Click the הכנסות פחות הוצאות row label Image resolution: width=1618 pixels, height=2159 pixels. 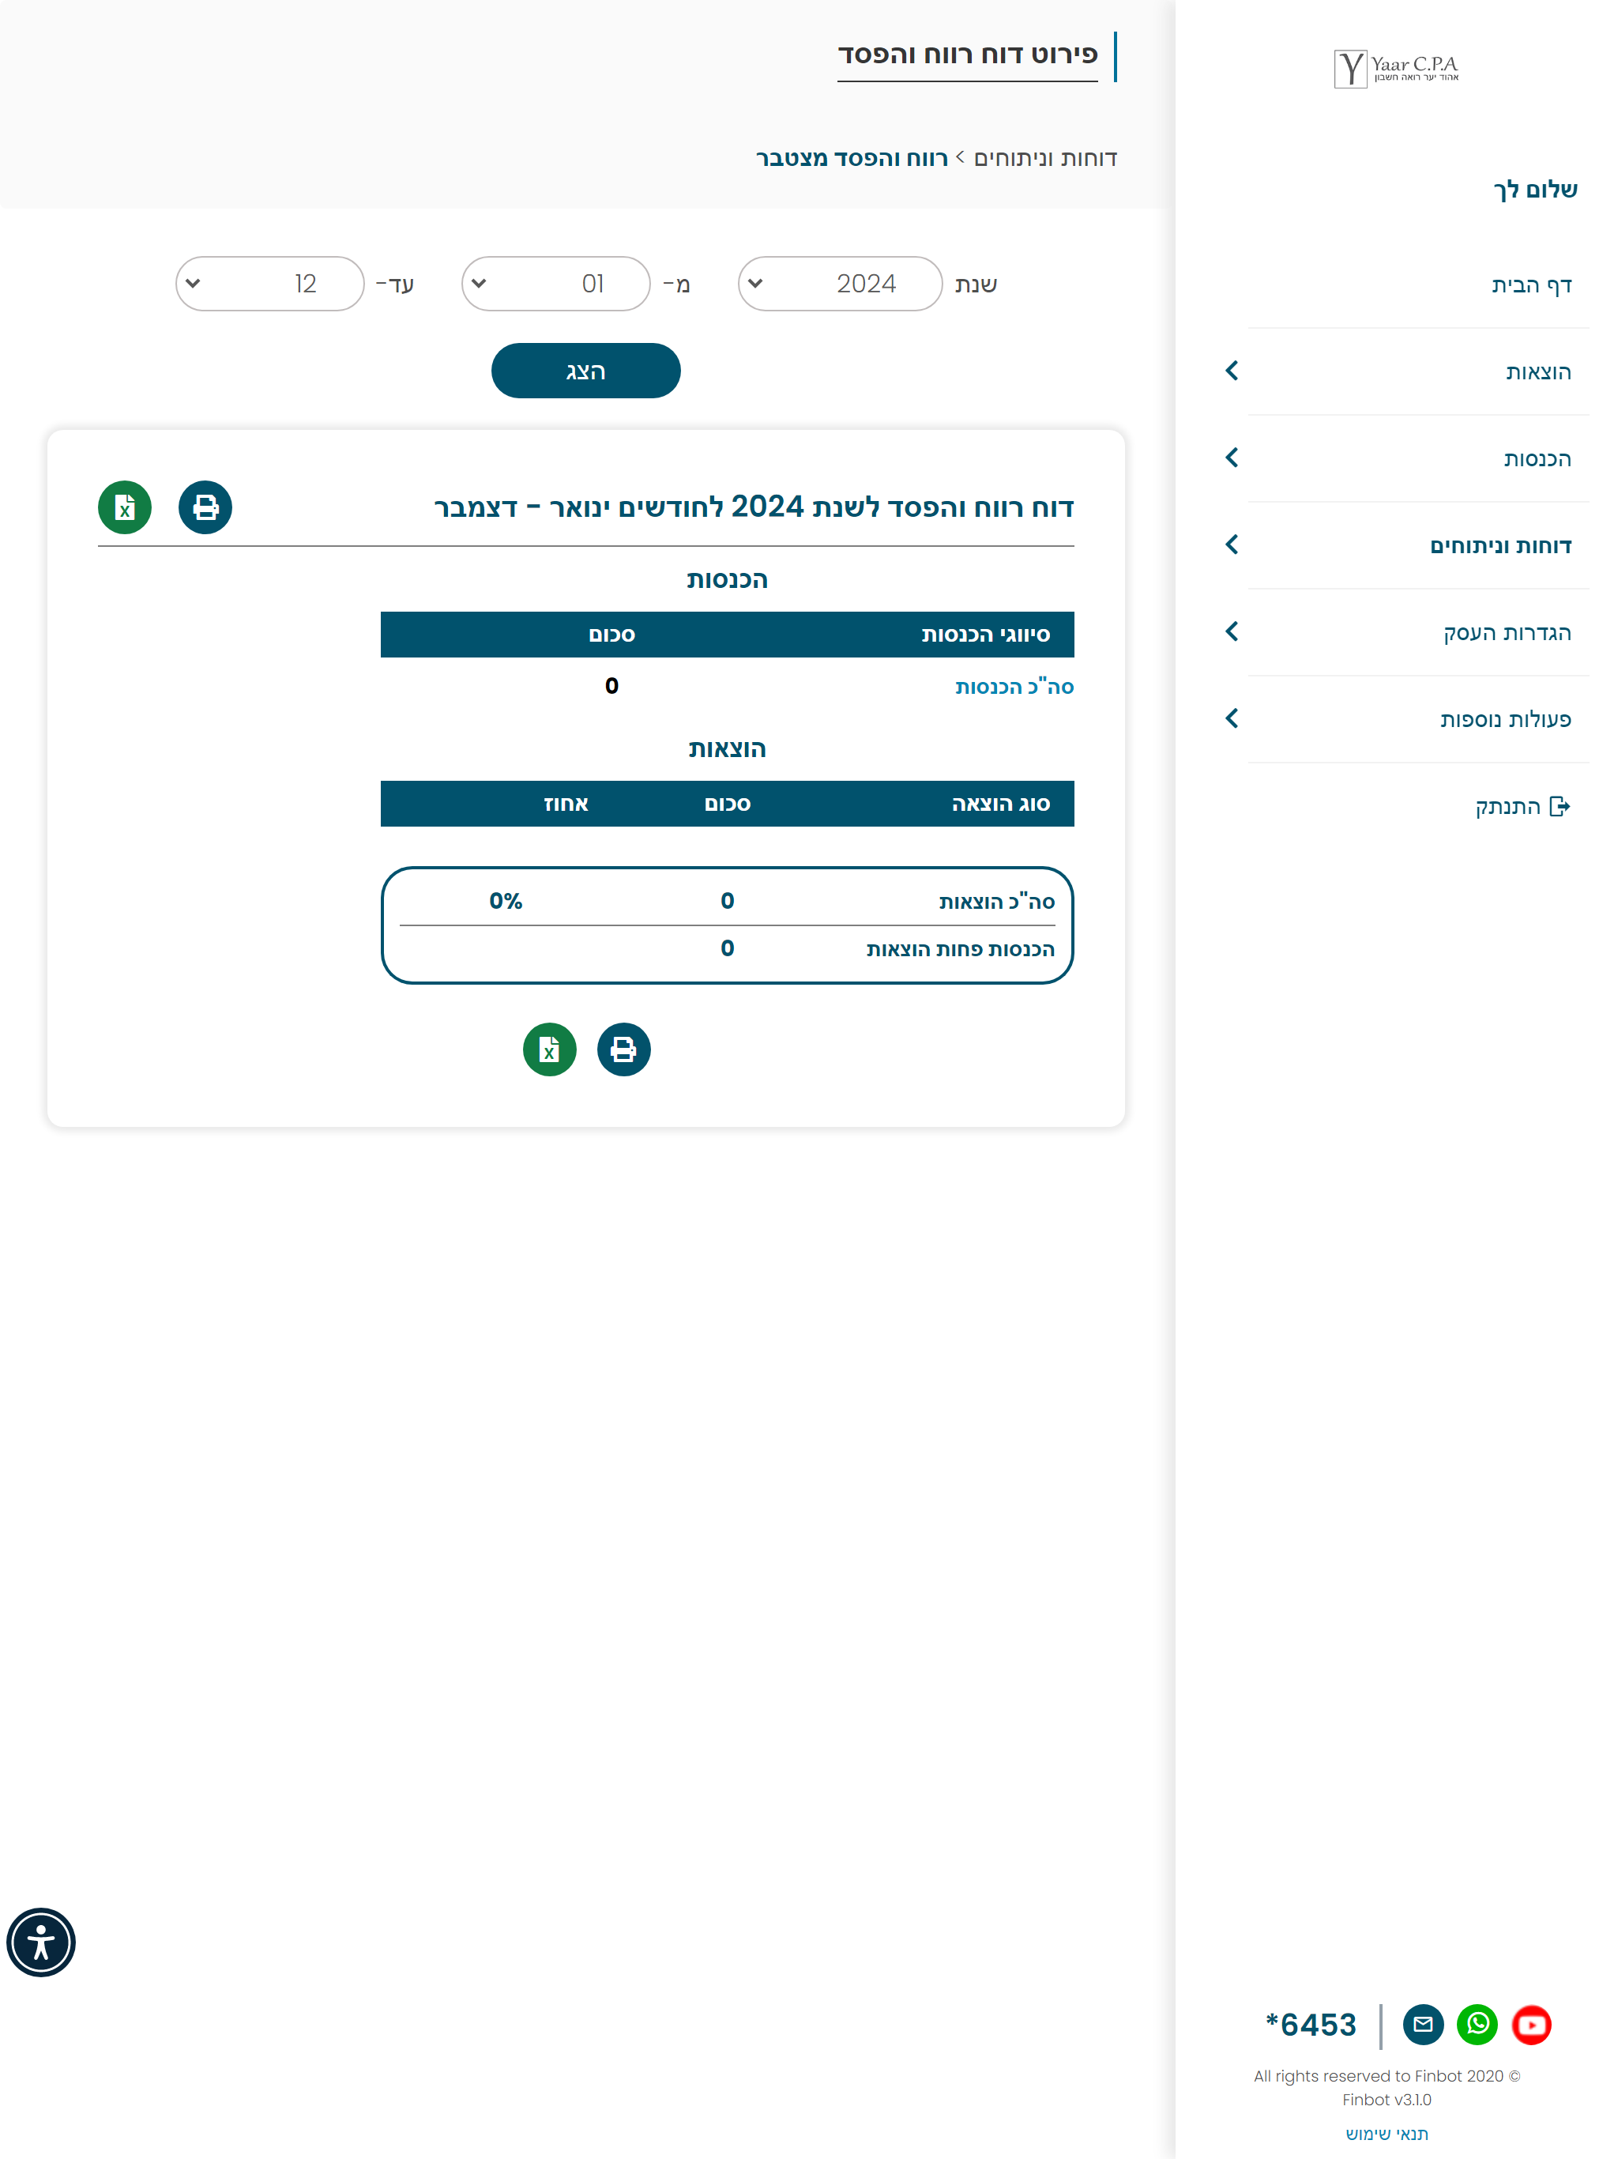tap(960, 948)
